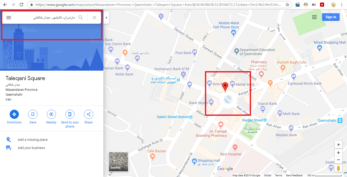Click the blue Directions button
This screenshot has width=347, height=177.
pyautogui.click(x=14, y=114)
